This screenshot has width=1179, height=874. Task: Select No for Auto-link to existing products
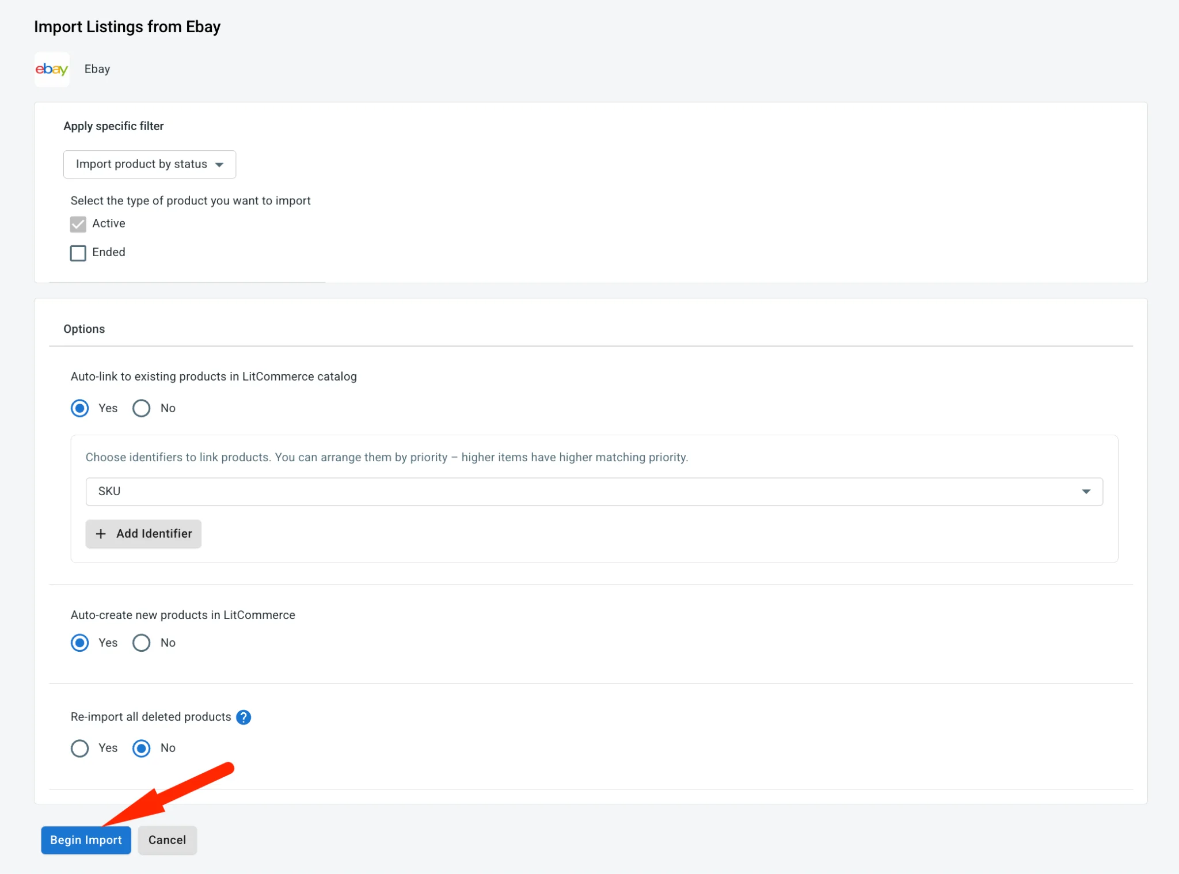pyautogui.click(x=142, y=408)
